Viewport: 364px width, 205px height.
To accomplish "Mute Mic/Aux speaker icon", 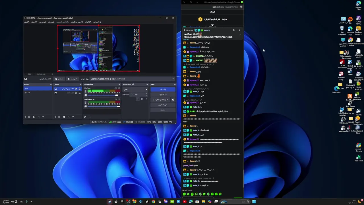I will (x=86, y=95).
